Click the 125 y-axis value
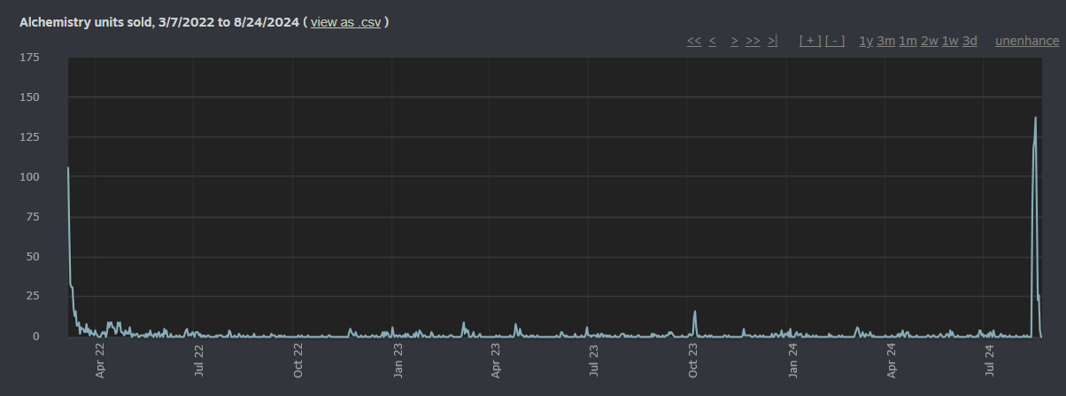The height and width of the screenshot is (396, 1066). tap(29, 137)
